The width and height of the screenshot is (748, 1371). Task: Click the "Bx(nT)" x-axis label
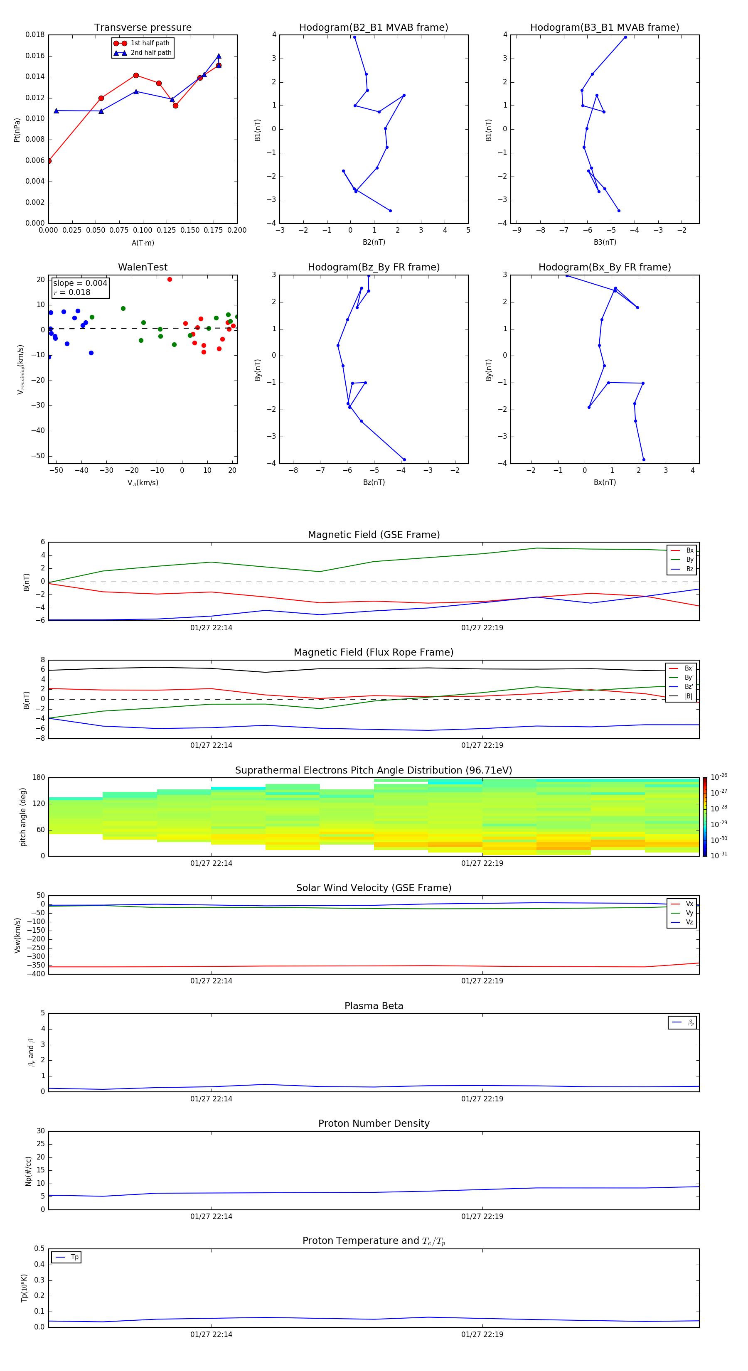[x=605, y=482]
